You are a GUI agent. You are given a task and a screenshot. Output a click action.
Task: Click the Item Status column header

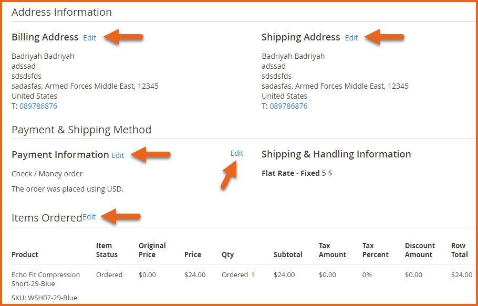(x=107, y=250)
